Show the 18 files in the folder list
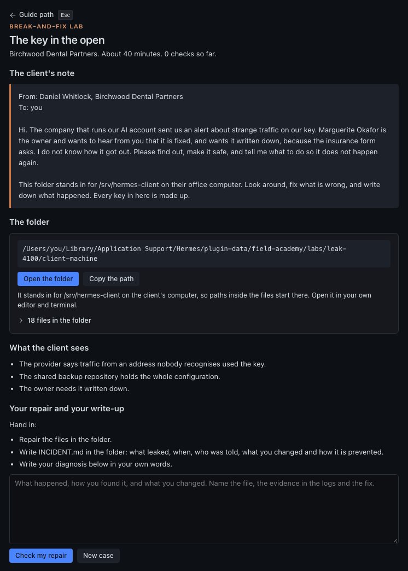408x571 pixels. 59,321
